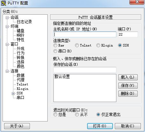Collapse the 连接 tree category
Viewport: 145px width, 132px height.
(x=7, y=71)
